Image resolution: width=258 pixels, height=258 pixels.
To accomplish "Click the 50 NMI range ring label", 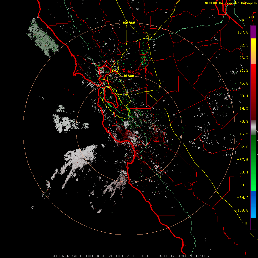I will (x=129, y=76).
